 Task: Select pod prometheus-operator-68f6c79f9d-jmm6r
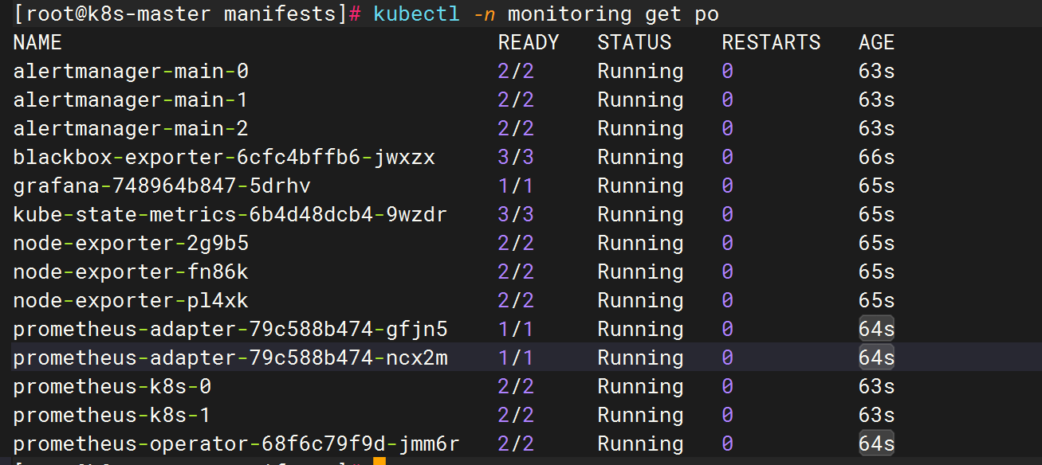pyautogui.click(x=237, y=444)
